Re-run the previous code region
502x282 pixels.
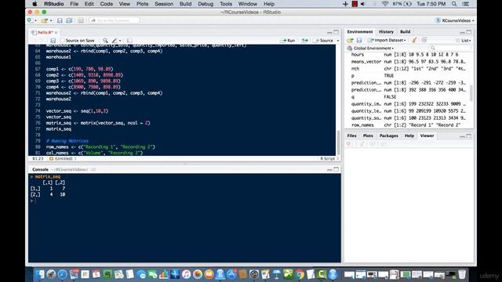point(304,41)
